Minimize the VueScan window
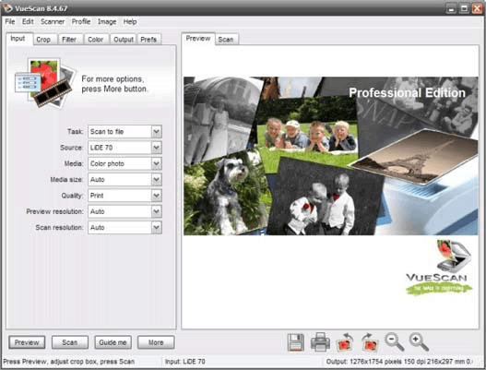Viewport: 486px width, 370px height. tap(451, 8)
